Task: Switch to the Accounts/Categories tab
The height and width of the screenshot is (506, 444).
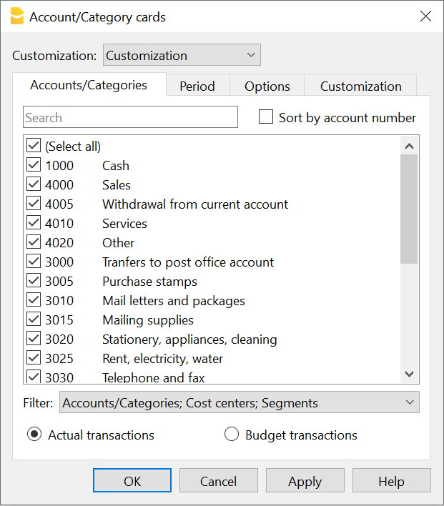Action: click(89, 85)
